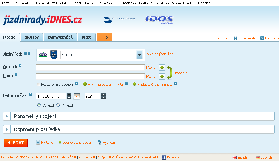Decrease the date with down arrow
The width and height of the screenshot is (279, 161).
pyautogui.click(x=69, y=98)
